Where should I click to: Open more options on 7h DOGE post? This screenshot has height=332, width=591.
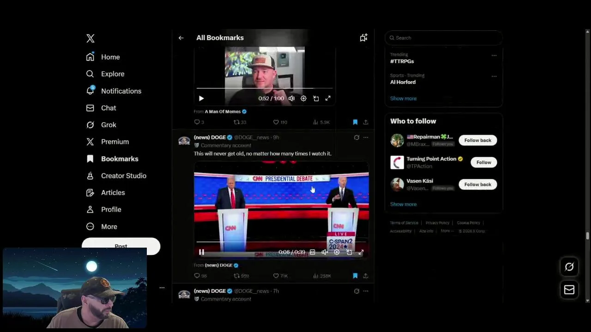[366, 291]
